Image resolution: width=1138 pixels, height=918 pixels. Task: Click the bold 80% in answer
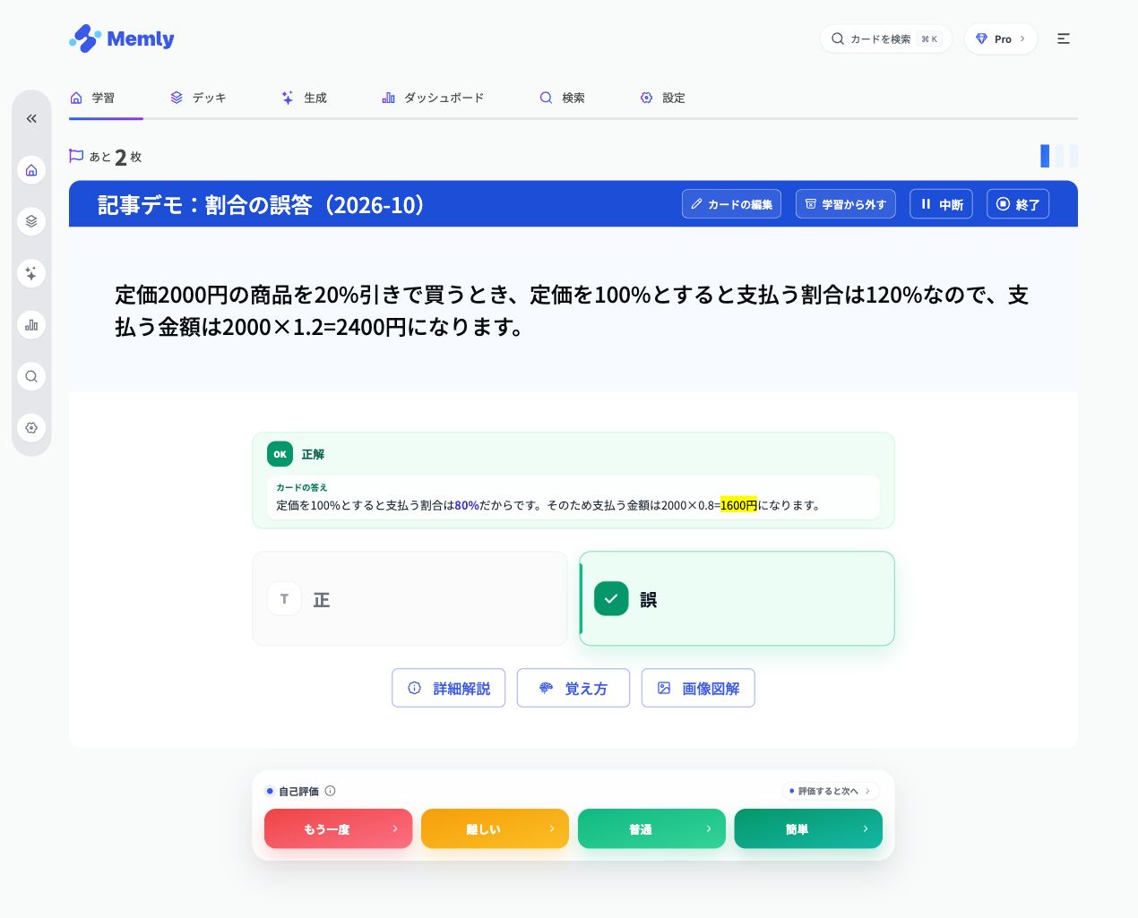point(467,505)
